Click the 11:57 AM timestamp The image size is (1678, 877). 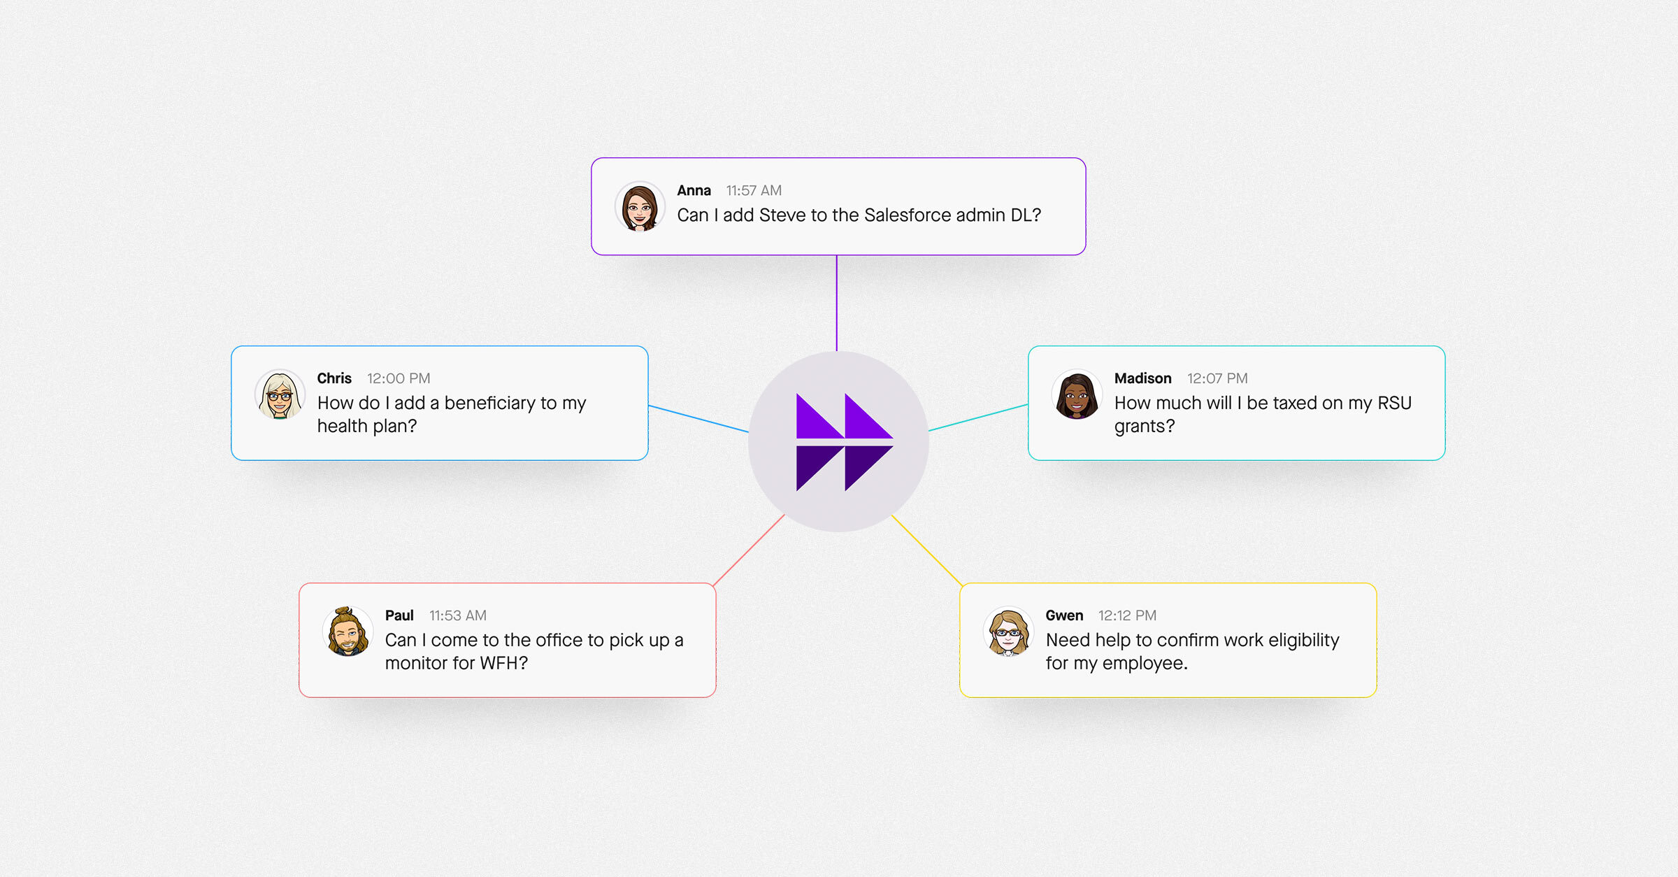coord(754,190)
